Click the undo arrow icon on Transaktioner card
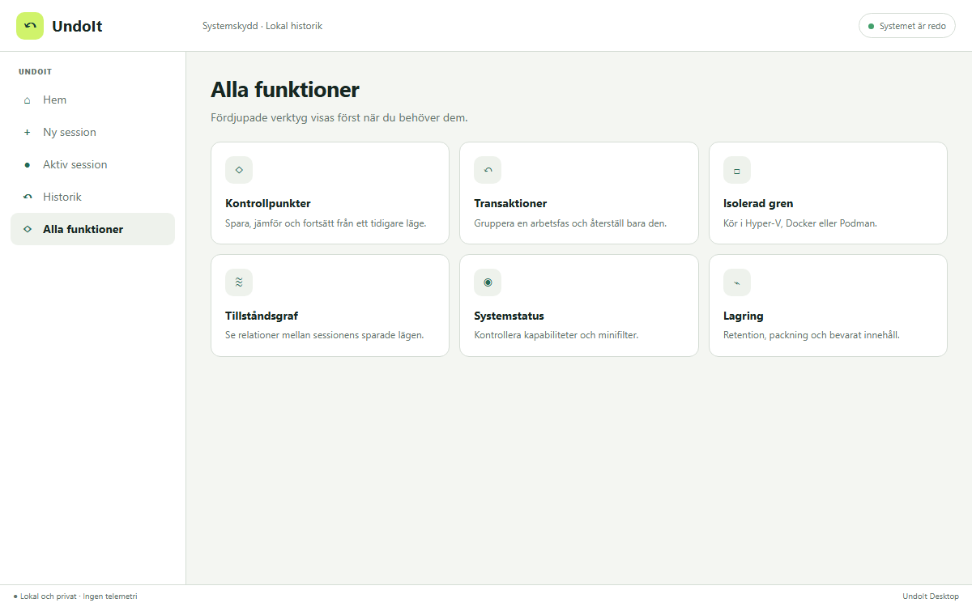Image resolution: width=972 pixels, height=607 pixels. click(488, 170)
